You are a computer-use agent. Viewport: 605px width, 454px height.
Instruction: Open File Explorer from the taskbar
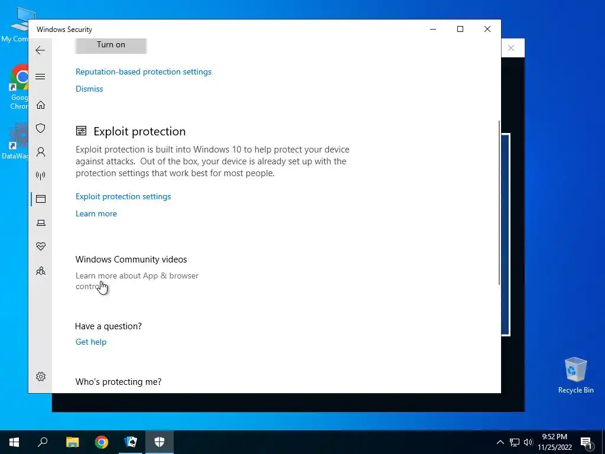[x=72, y=442]
